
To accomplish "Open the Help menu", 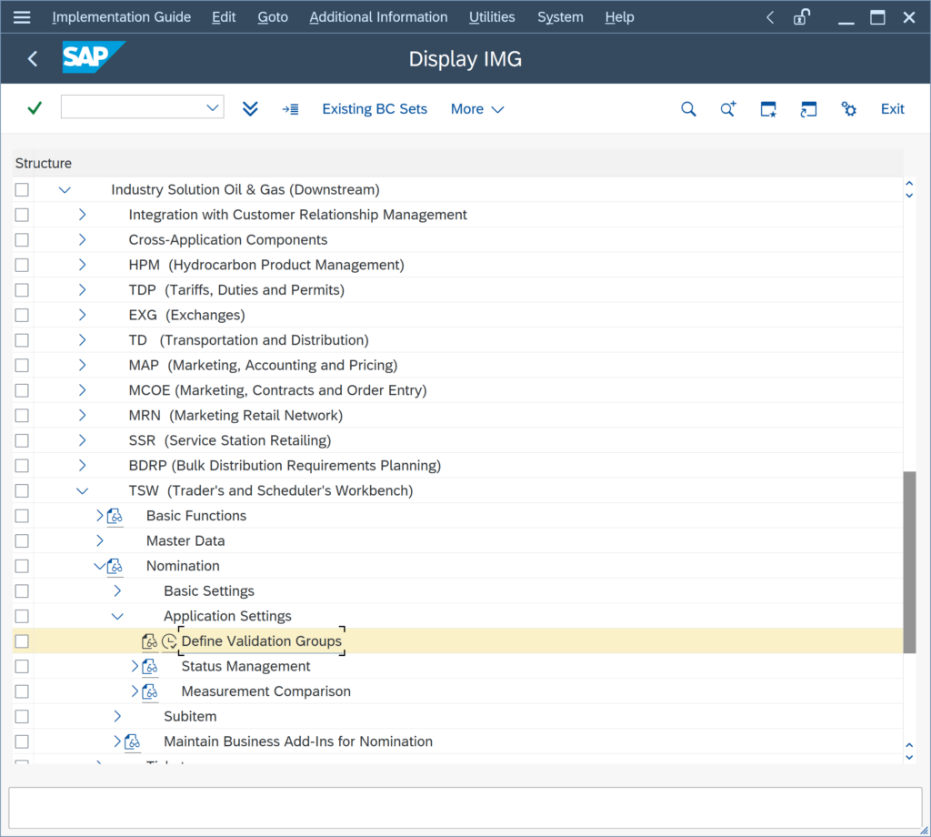I will click(x=619, y=17).
